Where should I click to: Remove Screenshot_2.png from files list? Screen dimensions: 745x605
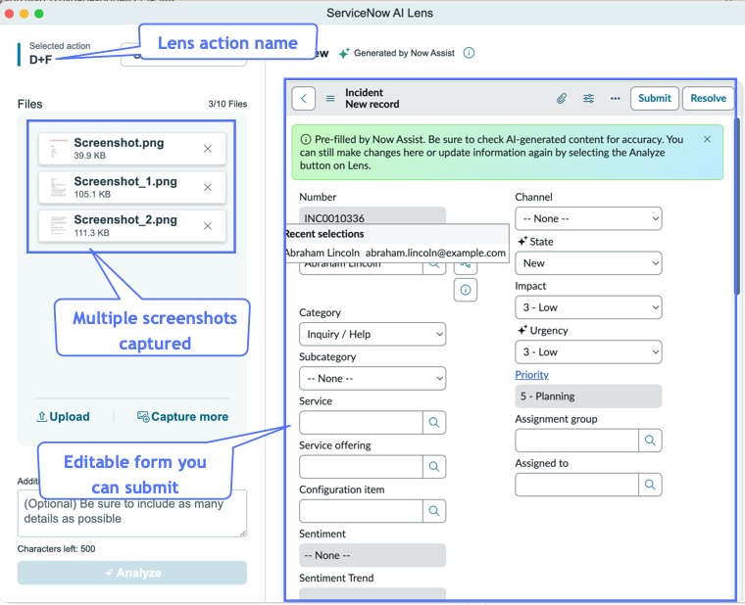click(x=208, y=226)
